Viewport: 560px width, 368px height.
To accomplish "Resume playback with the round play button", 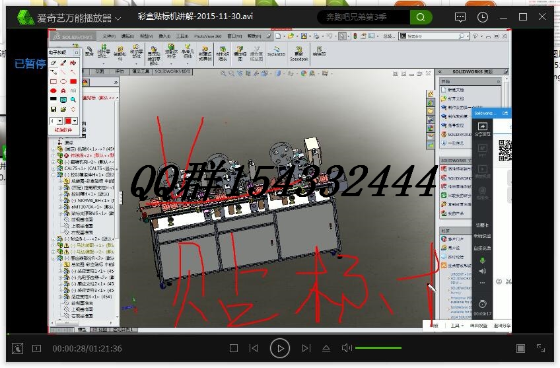I will pyautogui.click(x=279, y=348).
